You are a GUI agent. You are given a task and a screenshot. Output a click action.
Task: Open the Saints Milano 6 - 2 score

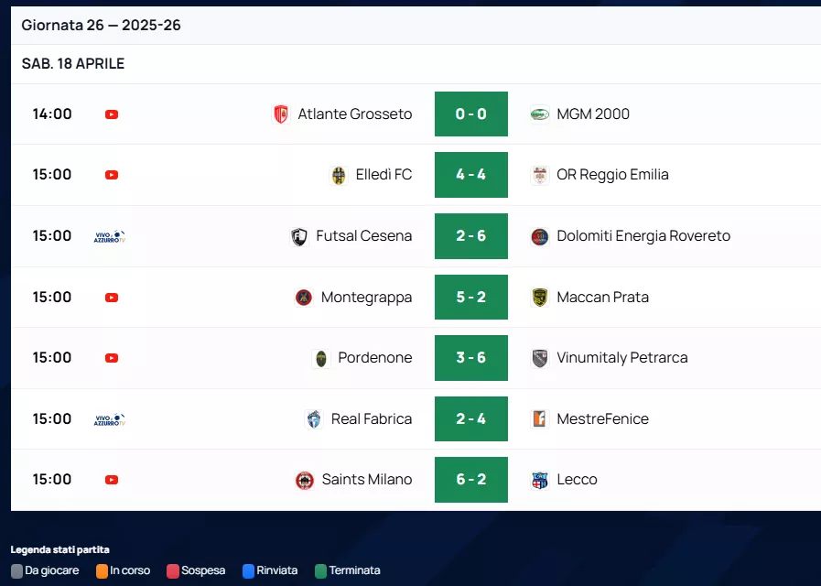470,480
